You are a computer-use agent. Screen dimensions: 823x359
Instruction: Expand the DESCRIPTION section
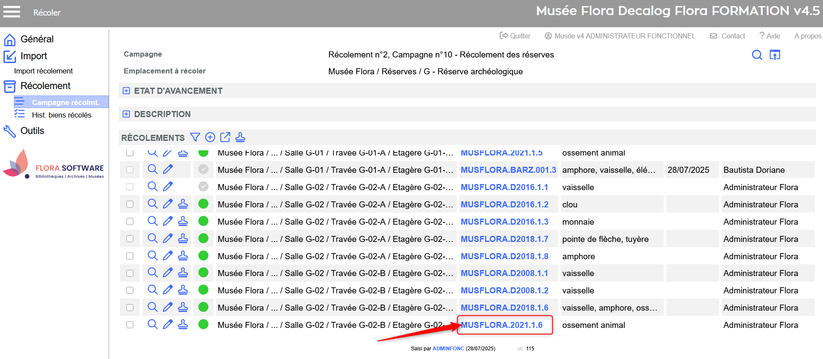(x=126, y=114)
